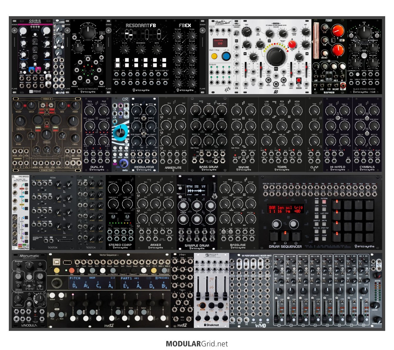Click the OSIRIS module title
Viewport: 394px width, 350px height.
point(35,21)
